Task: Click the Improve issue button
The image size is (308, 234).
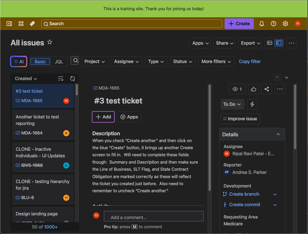Action: point(240,119)
